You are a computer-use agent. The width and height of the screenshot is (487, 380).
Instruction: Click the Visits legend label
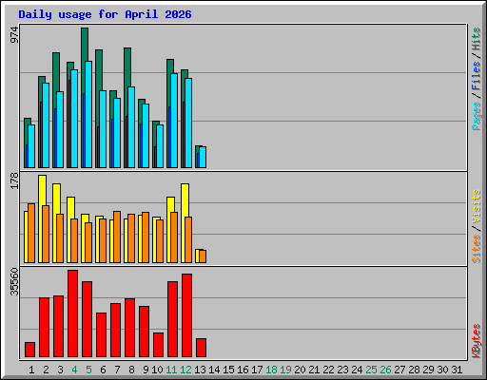(x=477, y=206)
